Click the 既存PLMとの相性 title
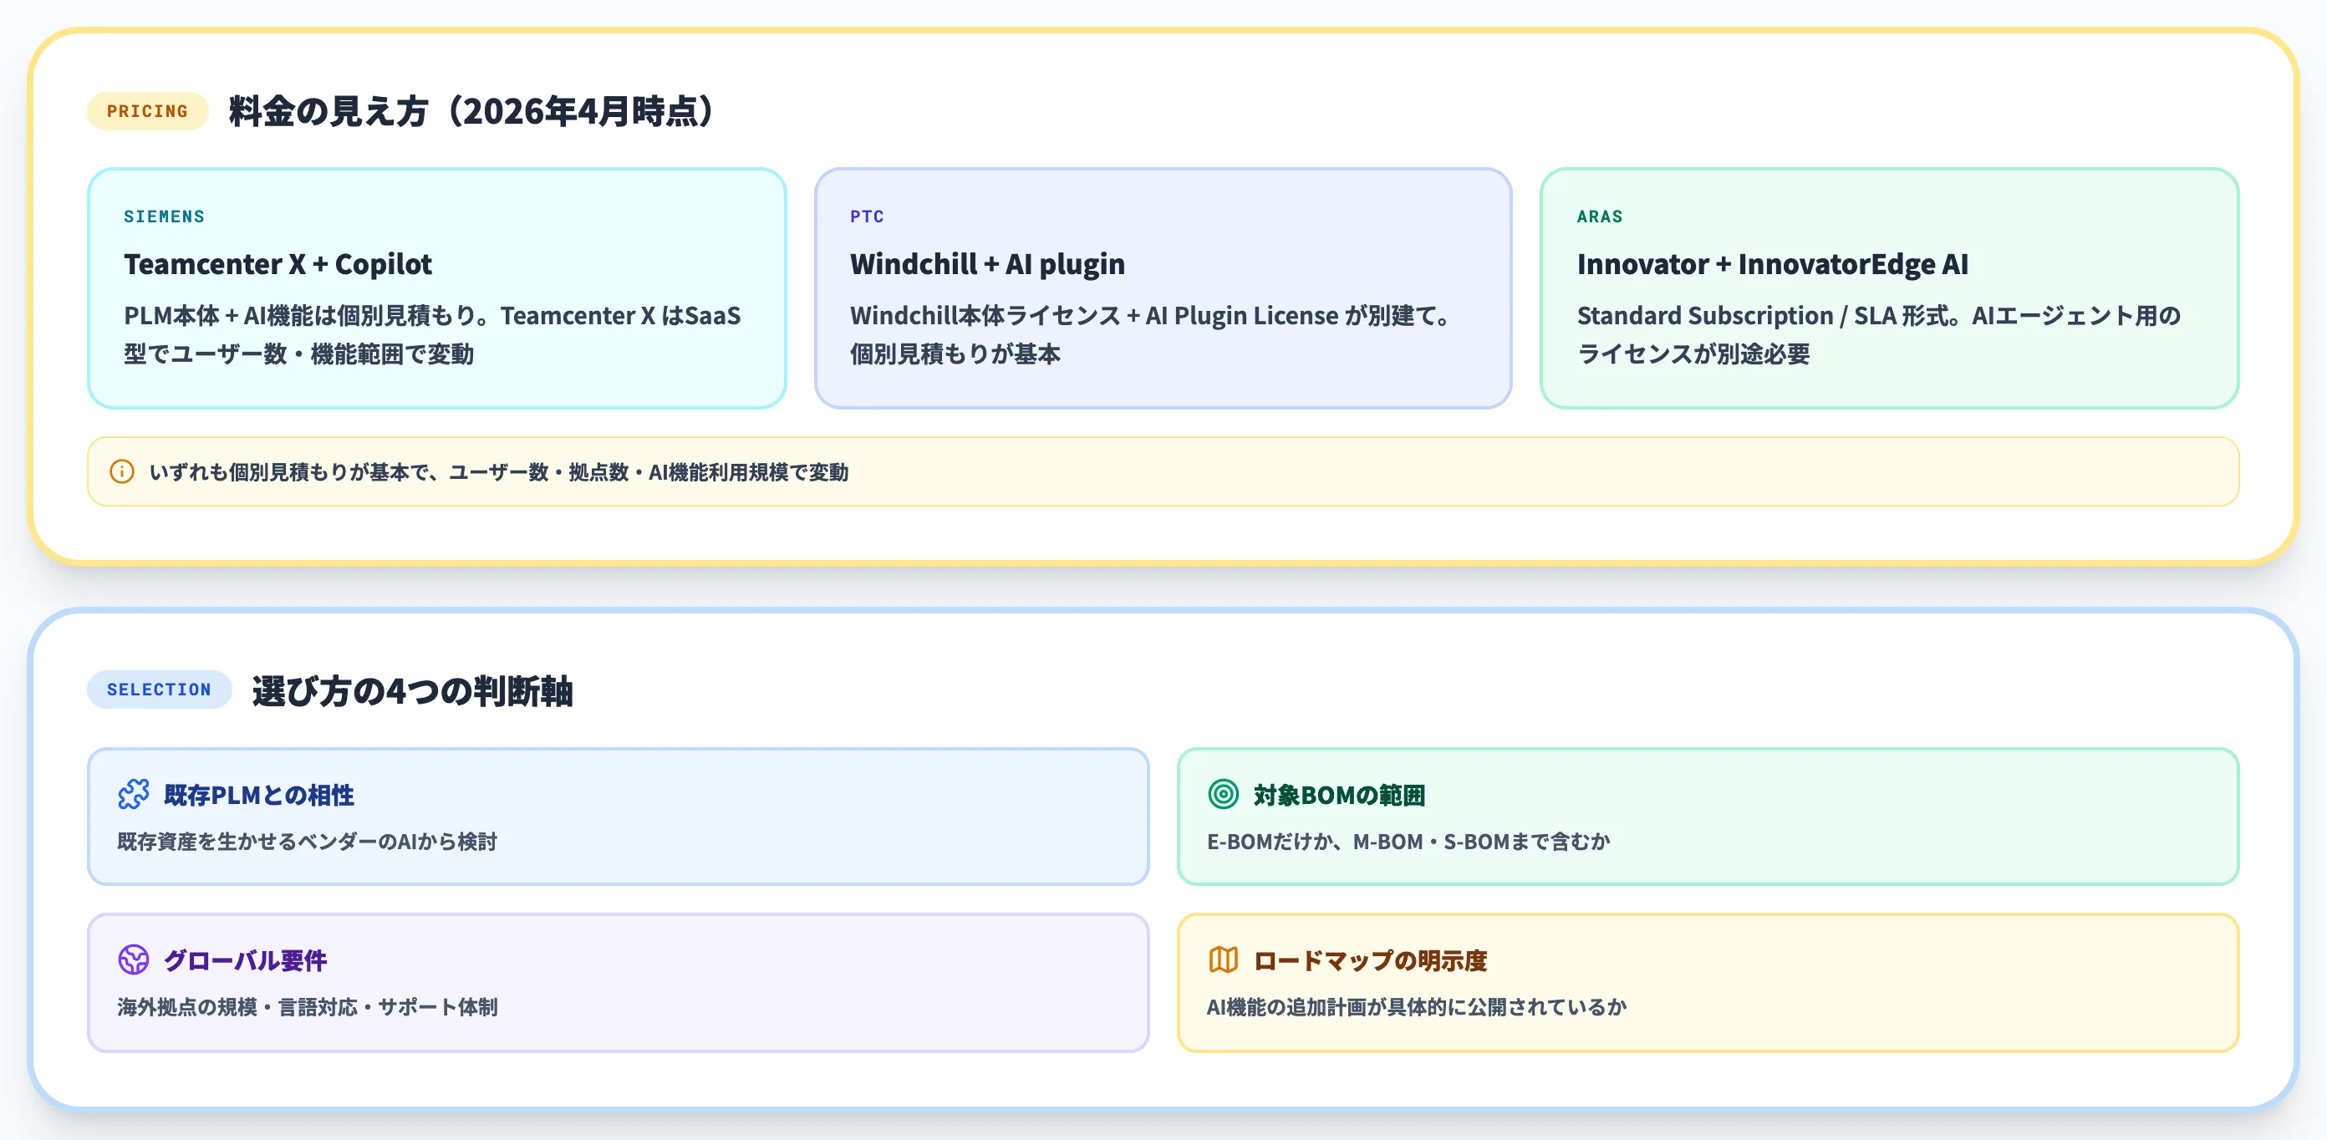This screenshot has height=1140, width=2327. pos(258,795)
